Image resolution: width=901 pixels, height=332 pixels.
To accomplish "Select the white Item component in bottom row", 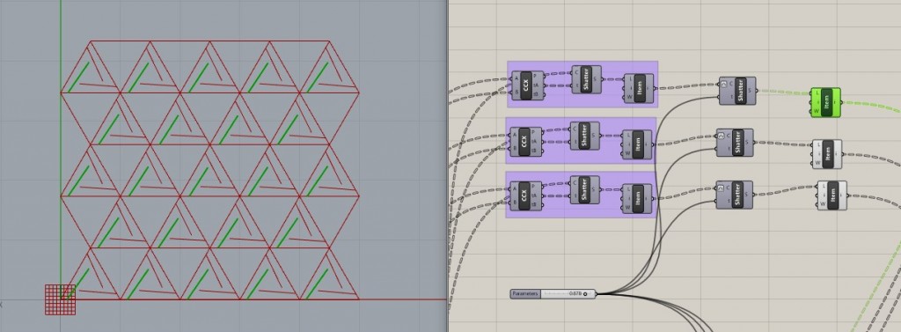I will point(832,195).
